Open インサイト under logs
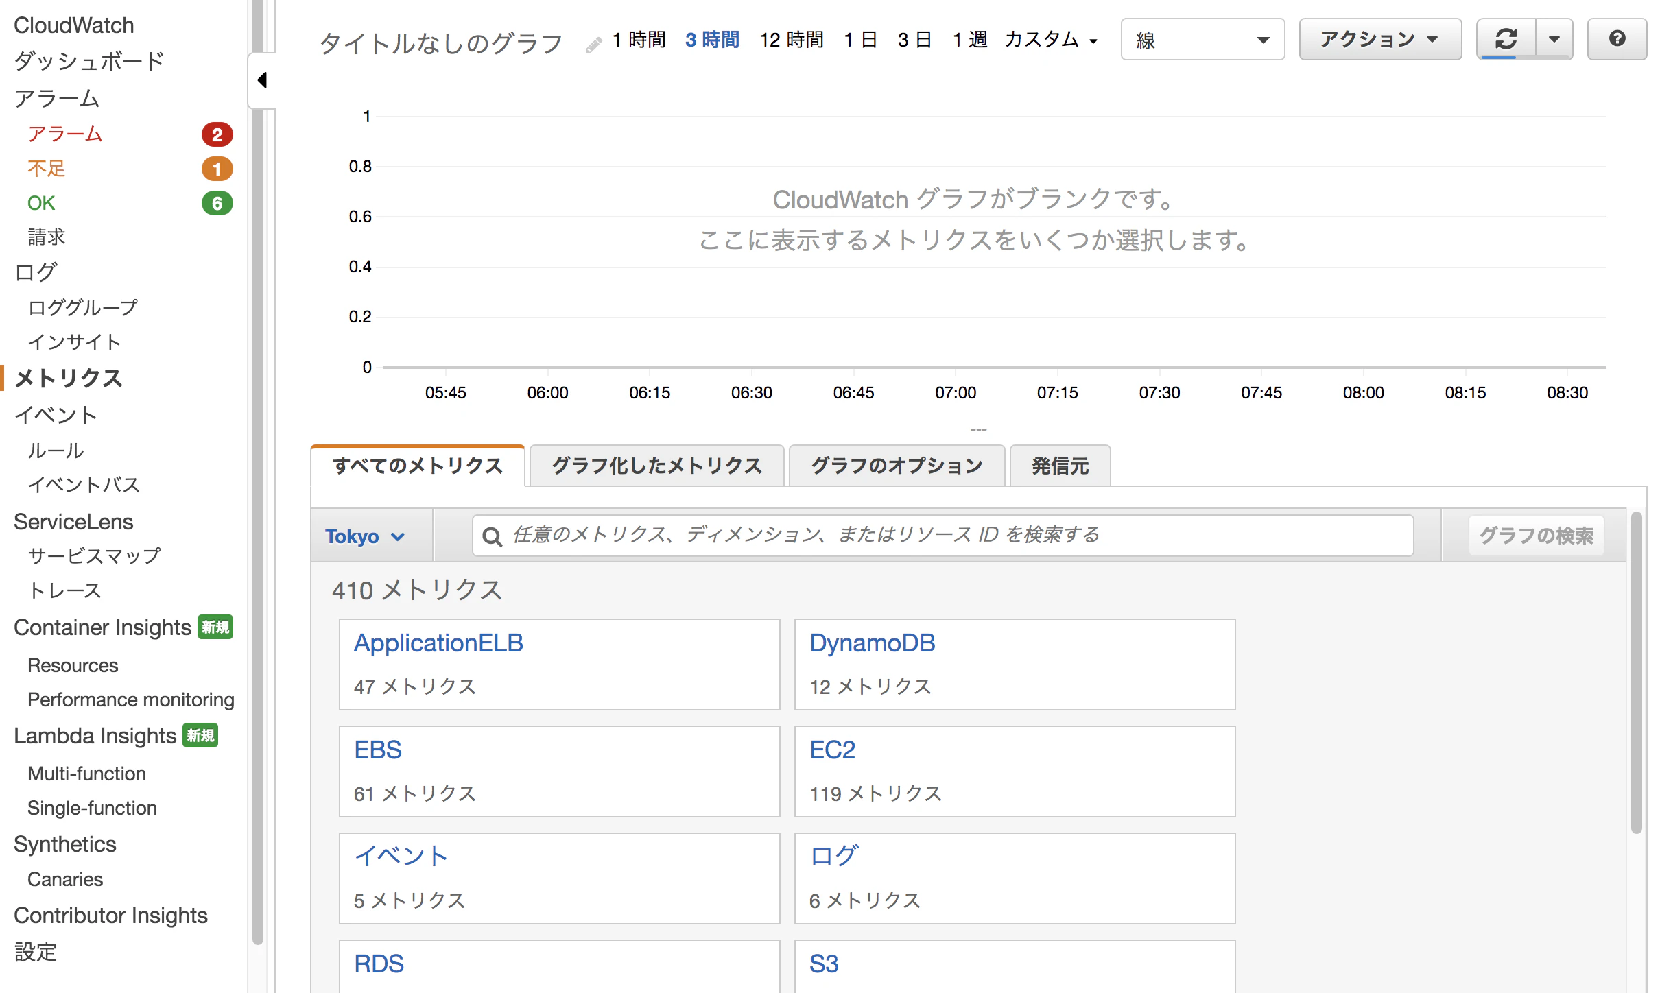Screen dimensions: 1660x993 (x=74, y=342)
